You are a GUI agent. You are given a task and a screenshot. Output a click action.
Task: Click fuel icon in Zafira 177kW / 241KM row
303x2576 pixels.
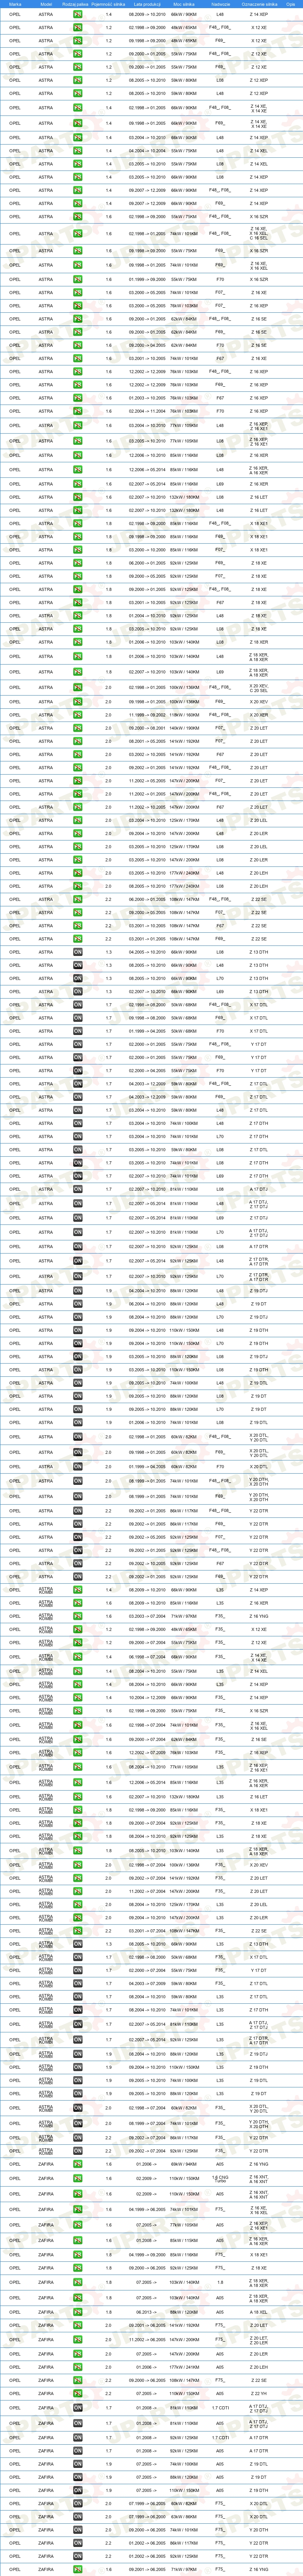click(77, 2367)
